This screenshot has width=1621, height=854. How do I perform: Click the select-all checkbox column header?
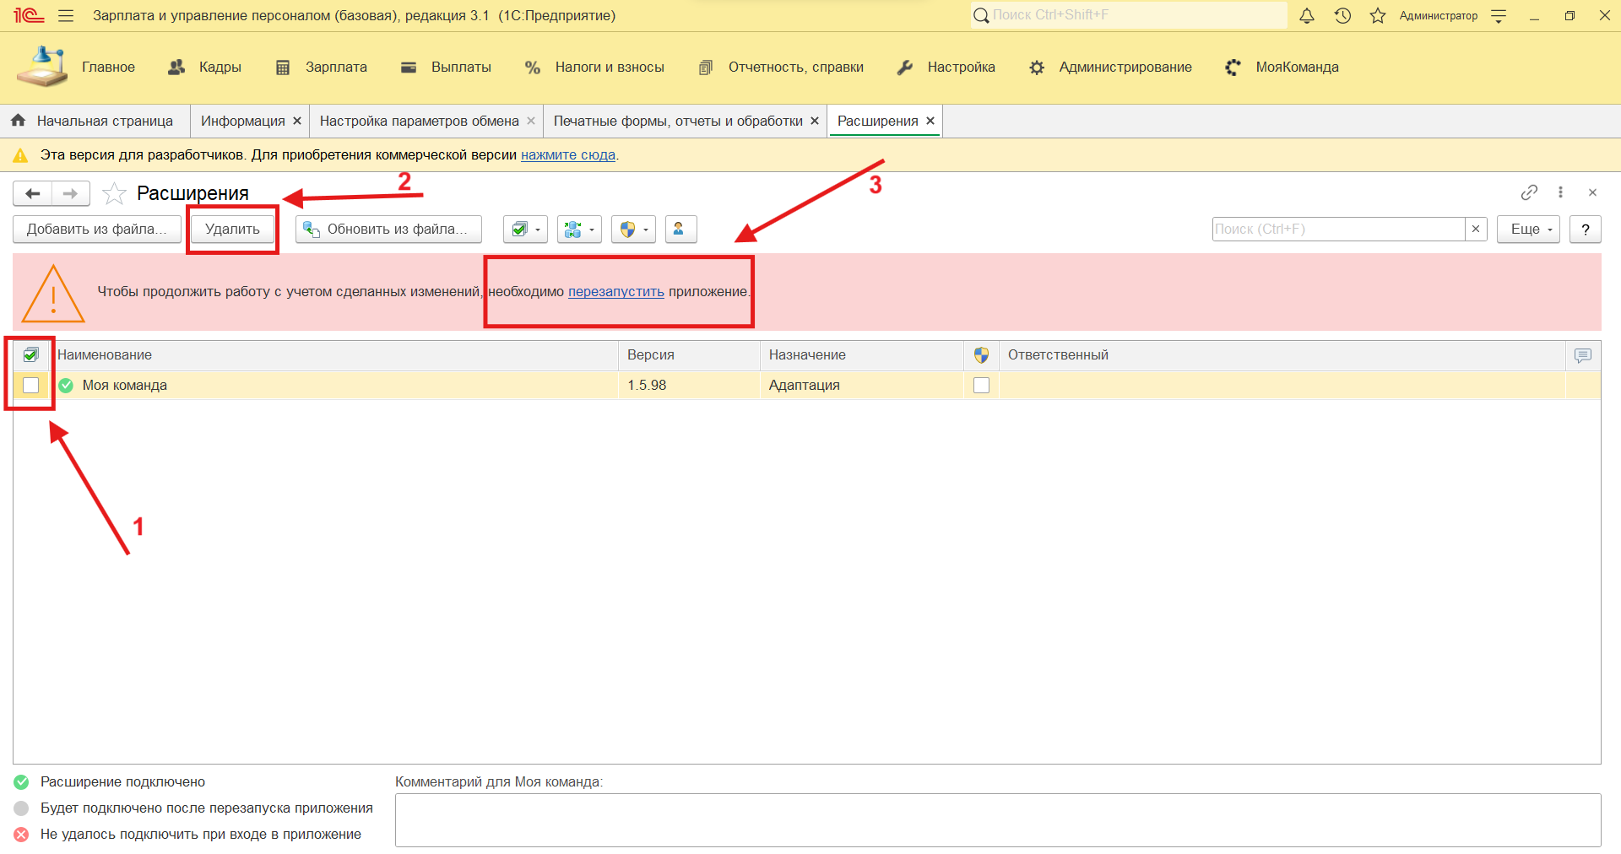31,355
